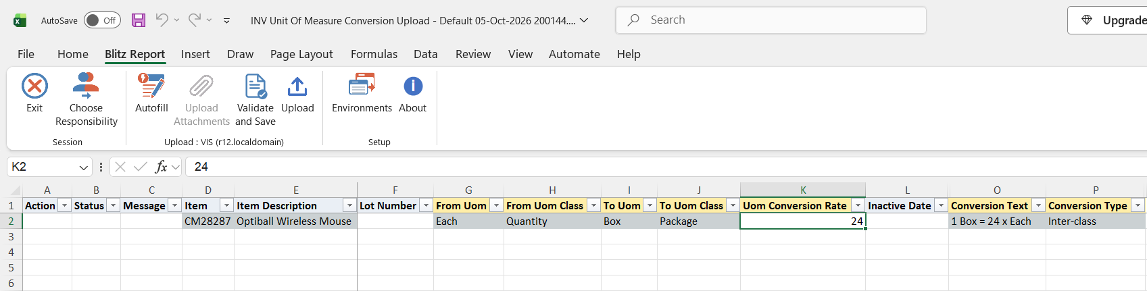Select the 'Quantity' cell
The image size is (1147, 291).
pyautogui.click(x=552, y=221)
